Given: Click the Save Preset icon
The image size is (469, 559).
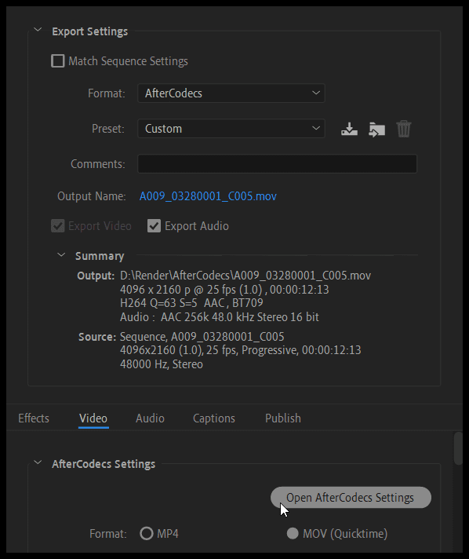Looking at the screenshot, I should [349, 129].
